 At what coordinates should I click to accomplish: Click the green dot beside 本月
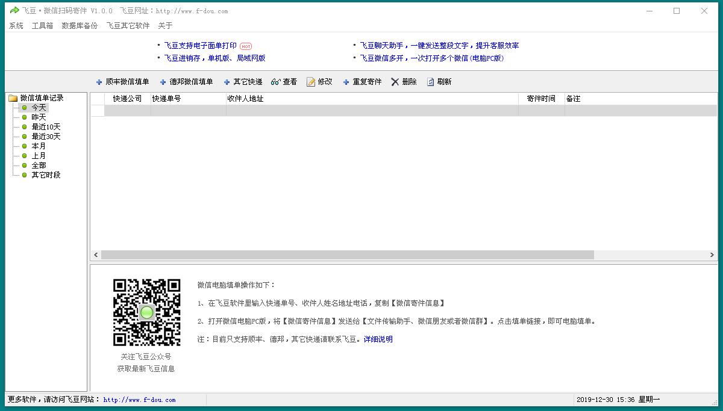(x=25, y=146)
